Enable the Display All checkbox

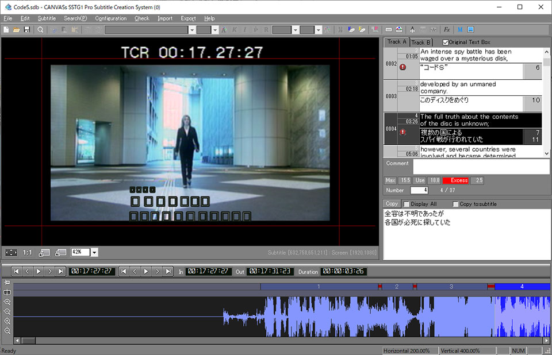tap(407, 204)
